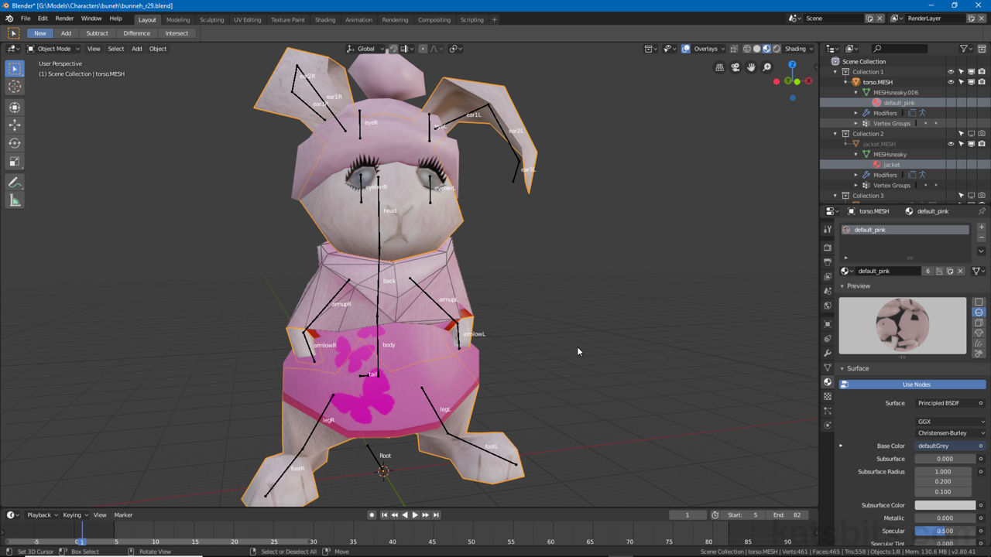The image size is (991, 557).
Task: Set material preview to cube shape
Action: click(x=979, y=323)
